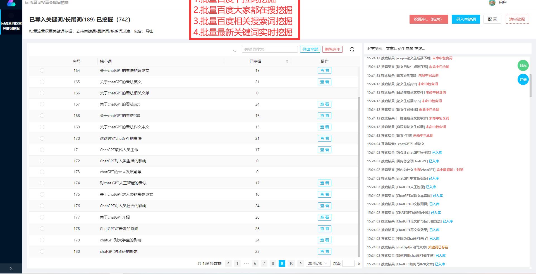Click the 核心词 column header
This screenshot has height=274, width=536.
tap(106, 61)
